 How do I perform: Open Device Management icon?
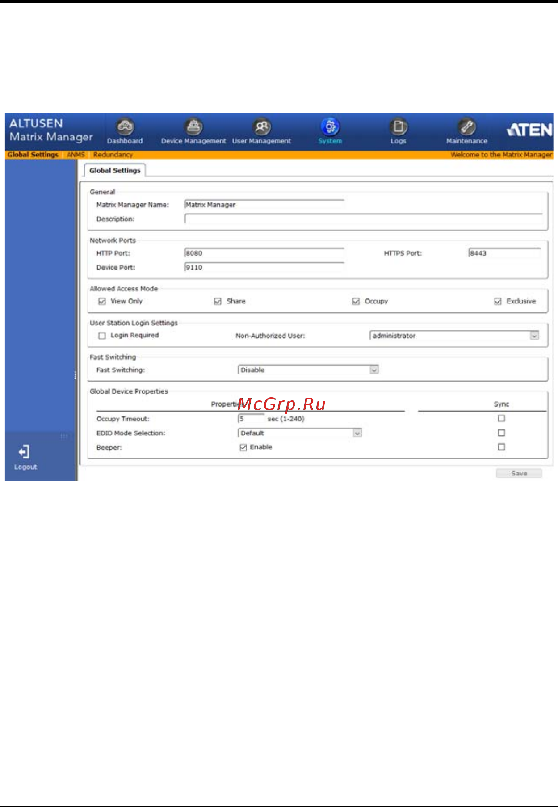click(193, 127)
